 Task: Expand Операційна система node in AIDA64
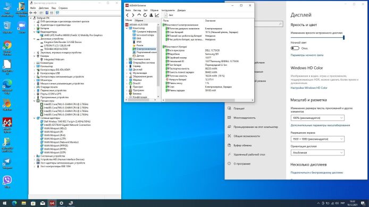click(x=127, y=63)
